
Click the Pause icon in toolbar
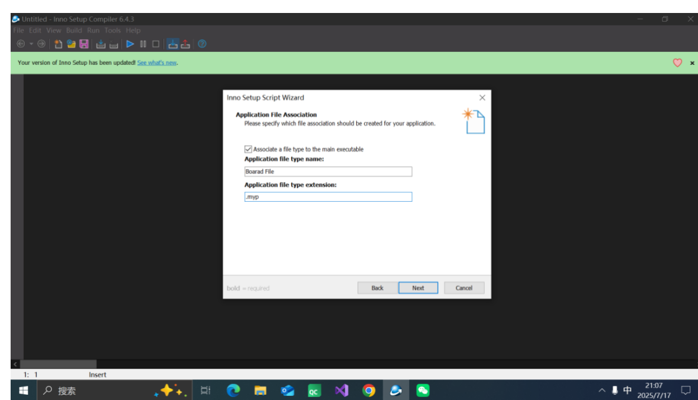(143, 44)
